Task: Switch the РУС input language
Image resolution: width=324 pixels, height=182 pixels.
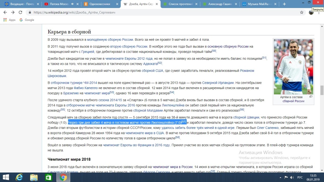Action: [300, 178]
